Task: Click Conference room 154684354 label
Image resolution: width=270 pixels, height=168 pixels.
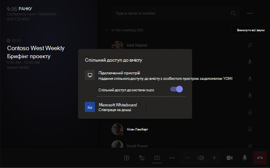Action: [x=31, y=14]
